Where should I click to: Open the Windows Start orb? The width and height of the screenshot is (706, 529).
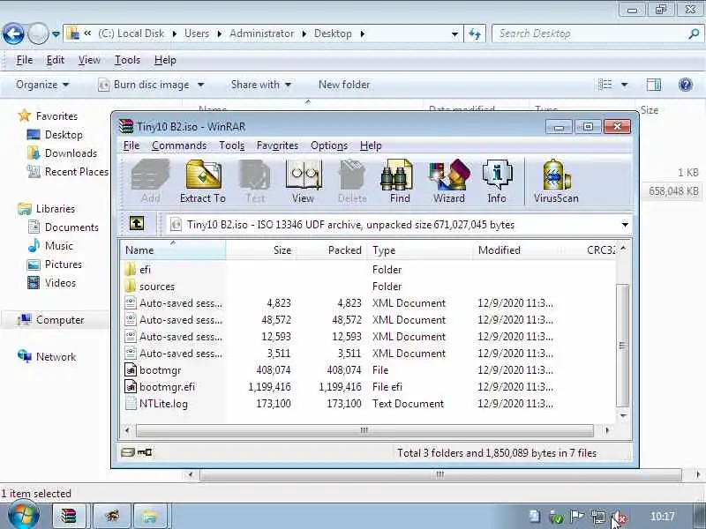click(24, 516)
